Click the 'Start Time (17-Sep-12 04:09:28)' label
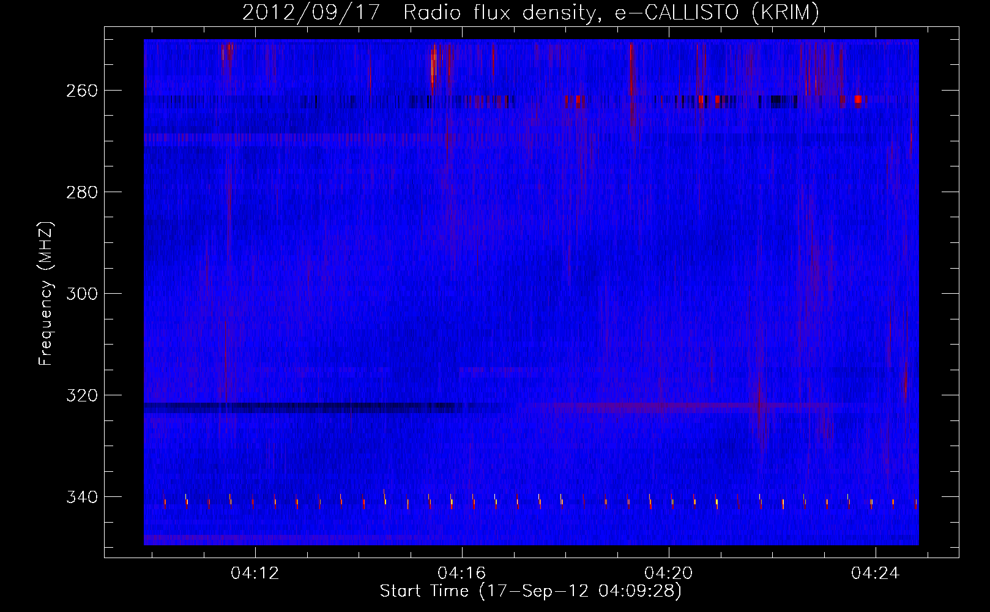The image size is (990, 612). 530,591
